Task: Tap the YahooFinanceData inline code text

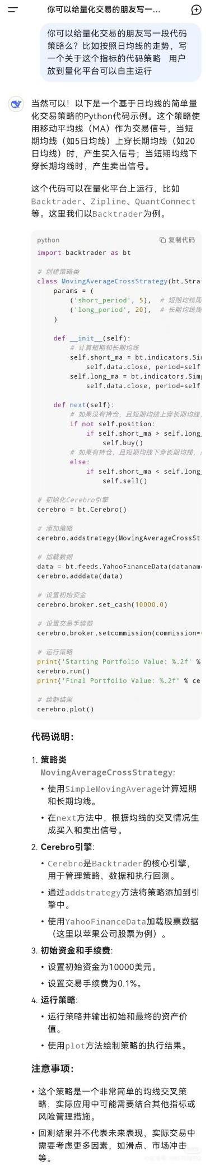Action: click(106, 921)
